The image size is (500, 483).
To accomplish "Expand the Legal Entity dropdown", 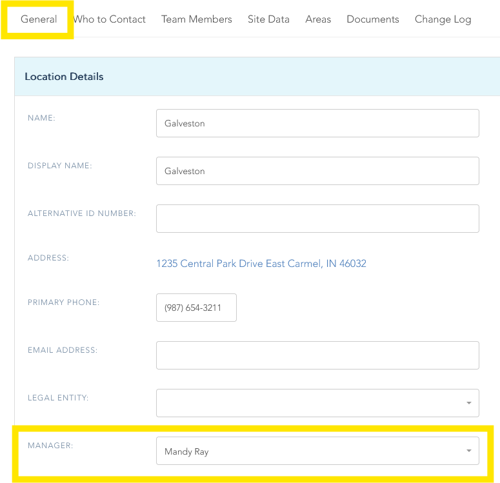I will [317, 403].
